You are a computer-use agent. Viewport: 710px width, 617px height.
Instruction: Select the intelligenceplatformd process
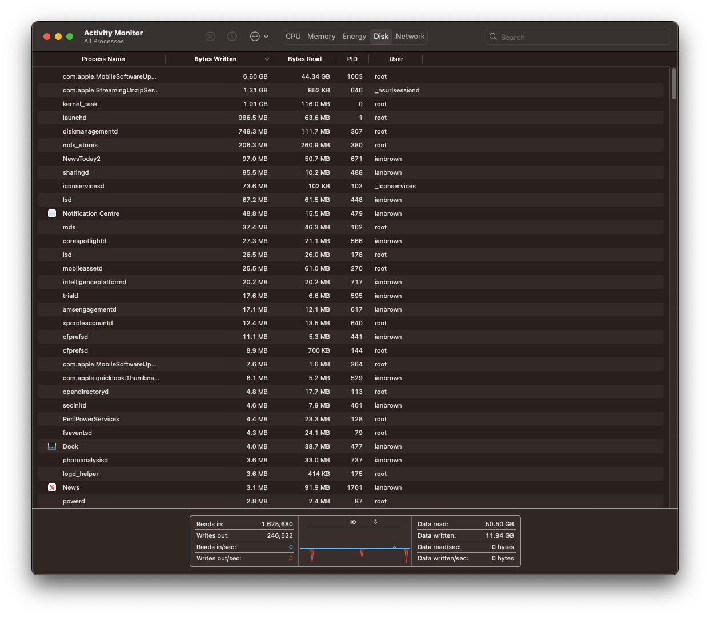[351, 282]
